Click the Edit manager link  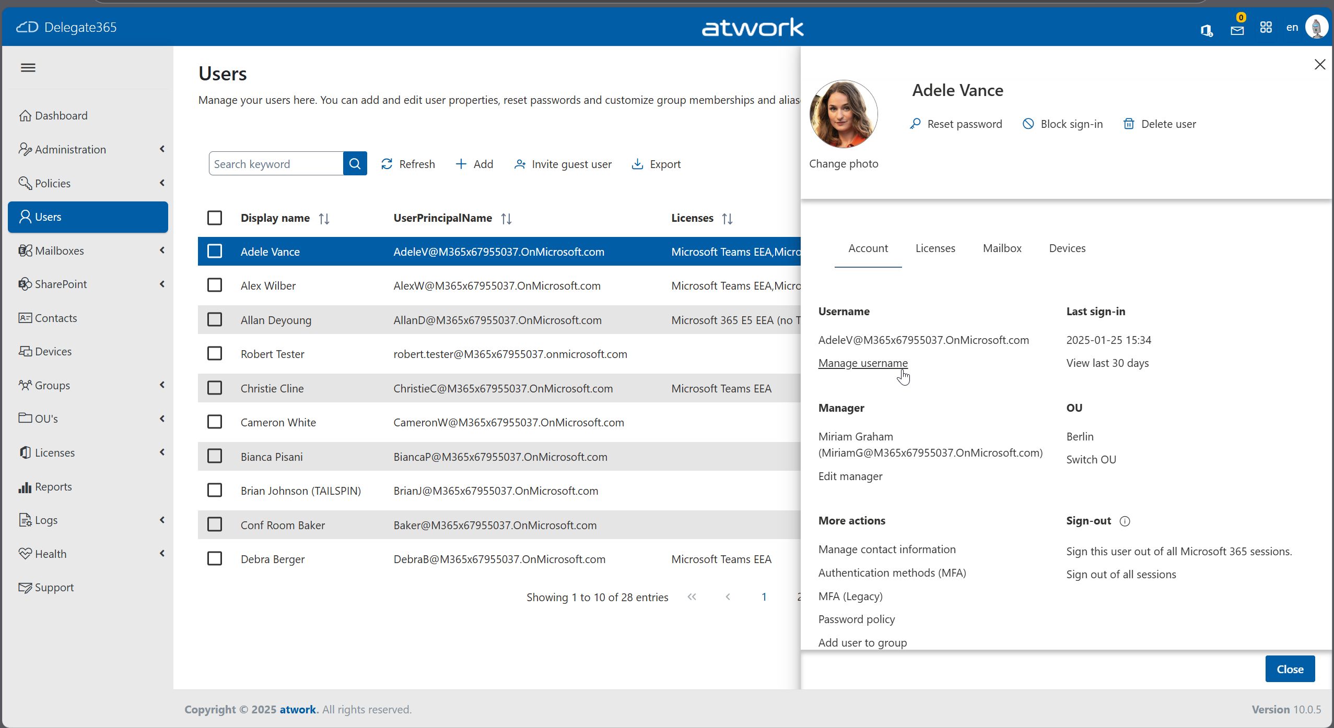tap(850, 476)
